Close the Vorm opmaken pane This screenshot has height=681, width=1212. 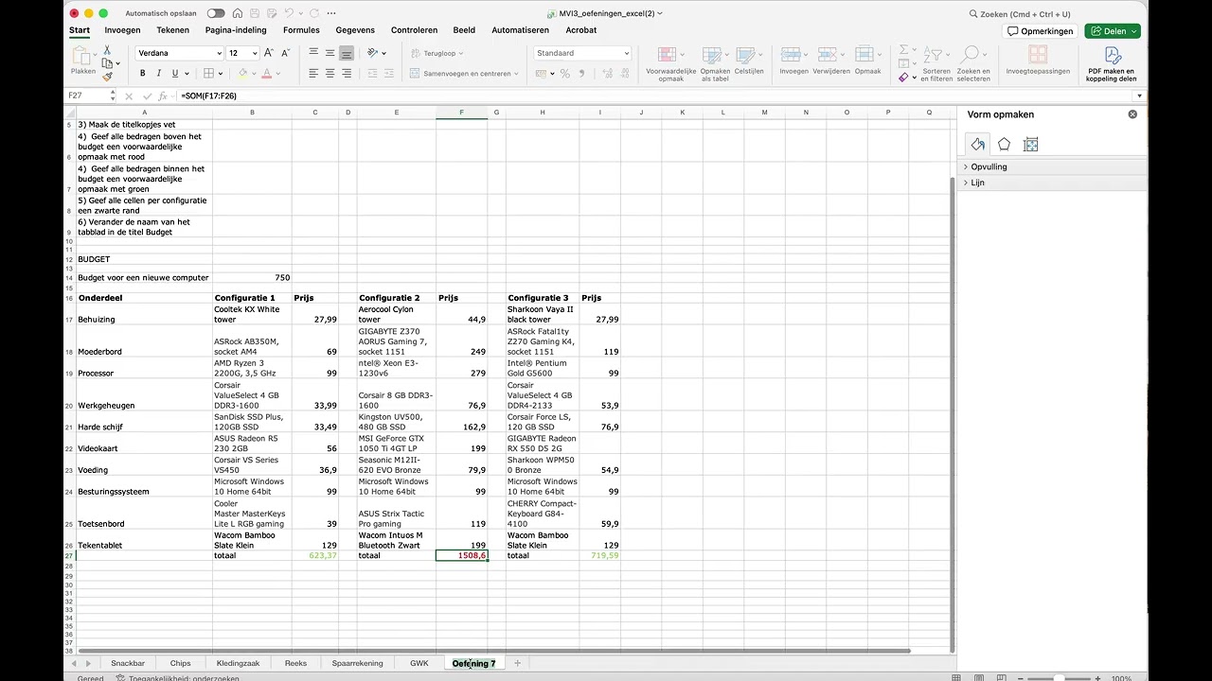(1132, 114)
